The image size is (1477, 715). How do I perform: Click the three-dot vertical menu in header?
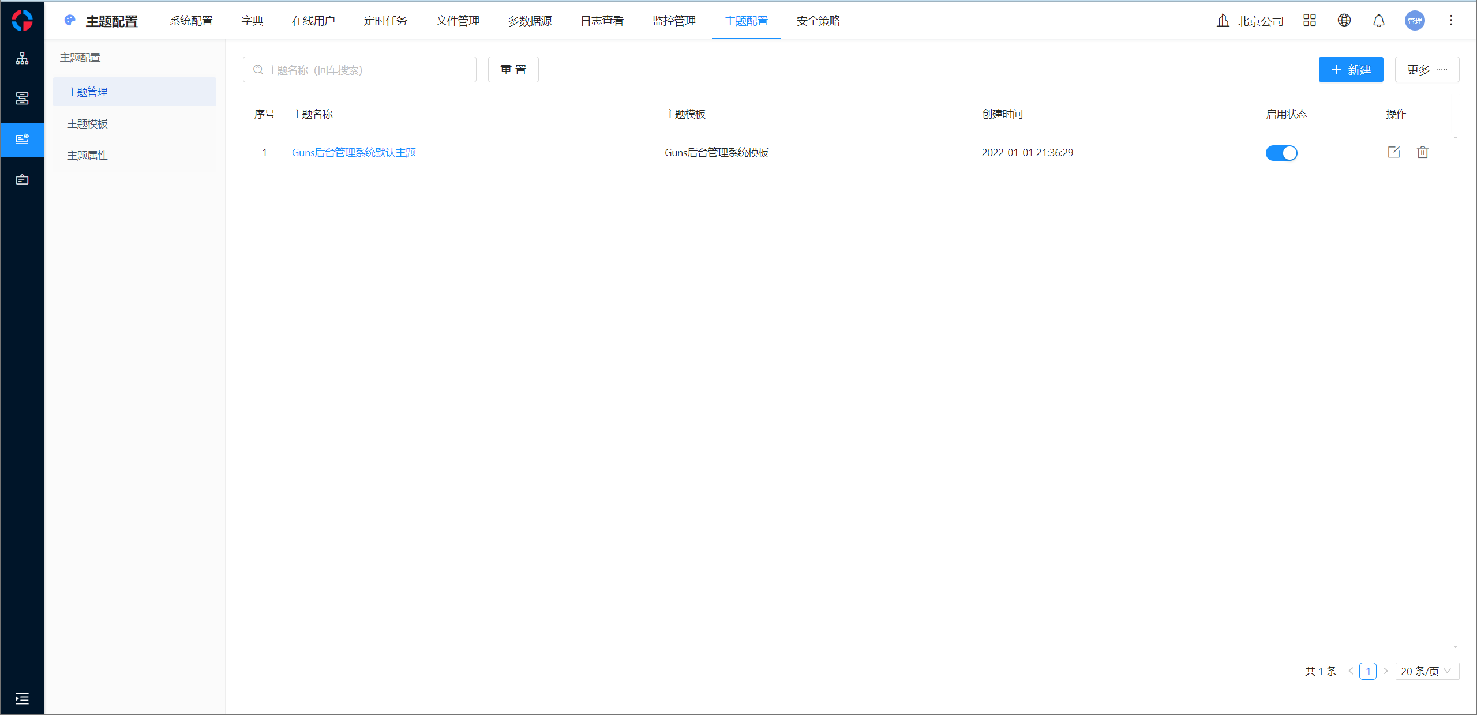pos(1451,21)
